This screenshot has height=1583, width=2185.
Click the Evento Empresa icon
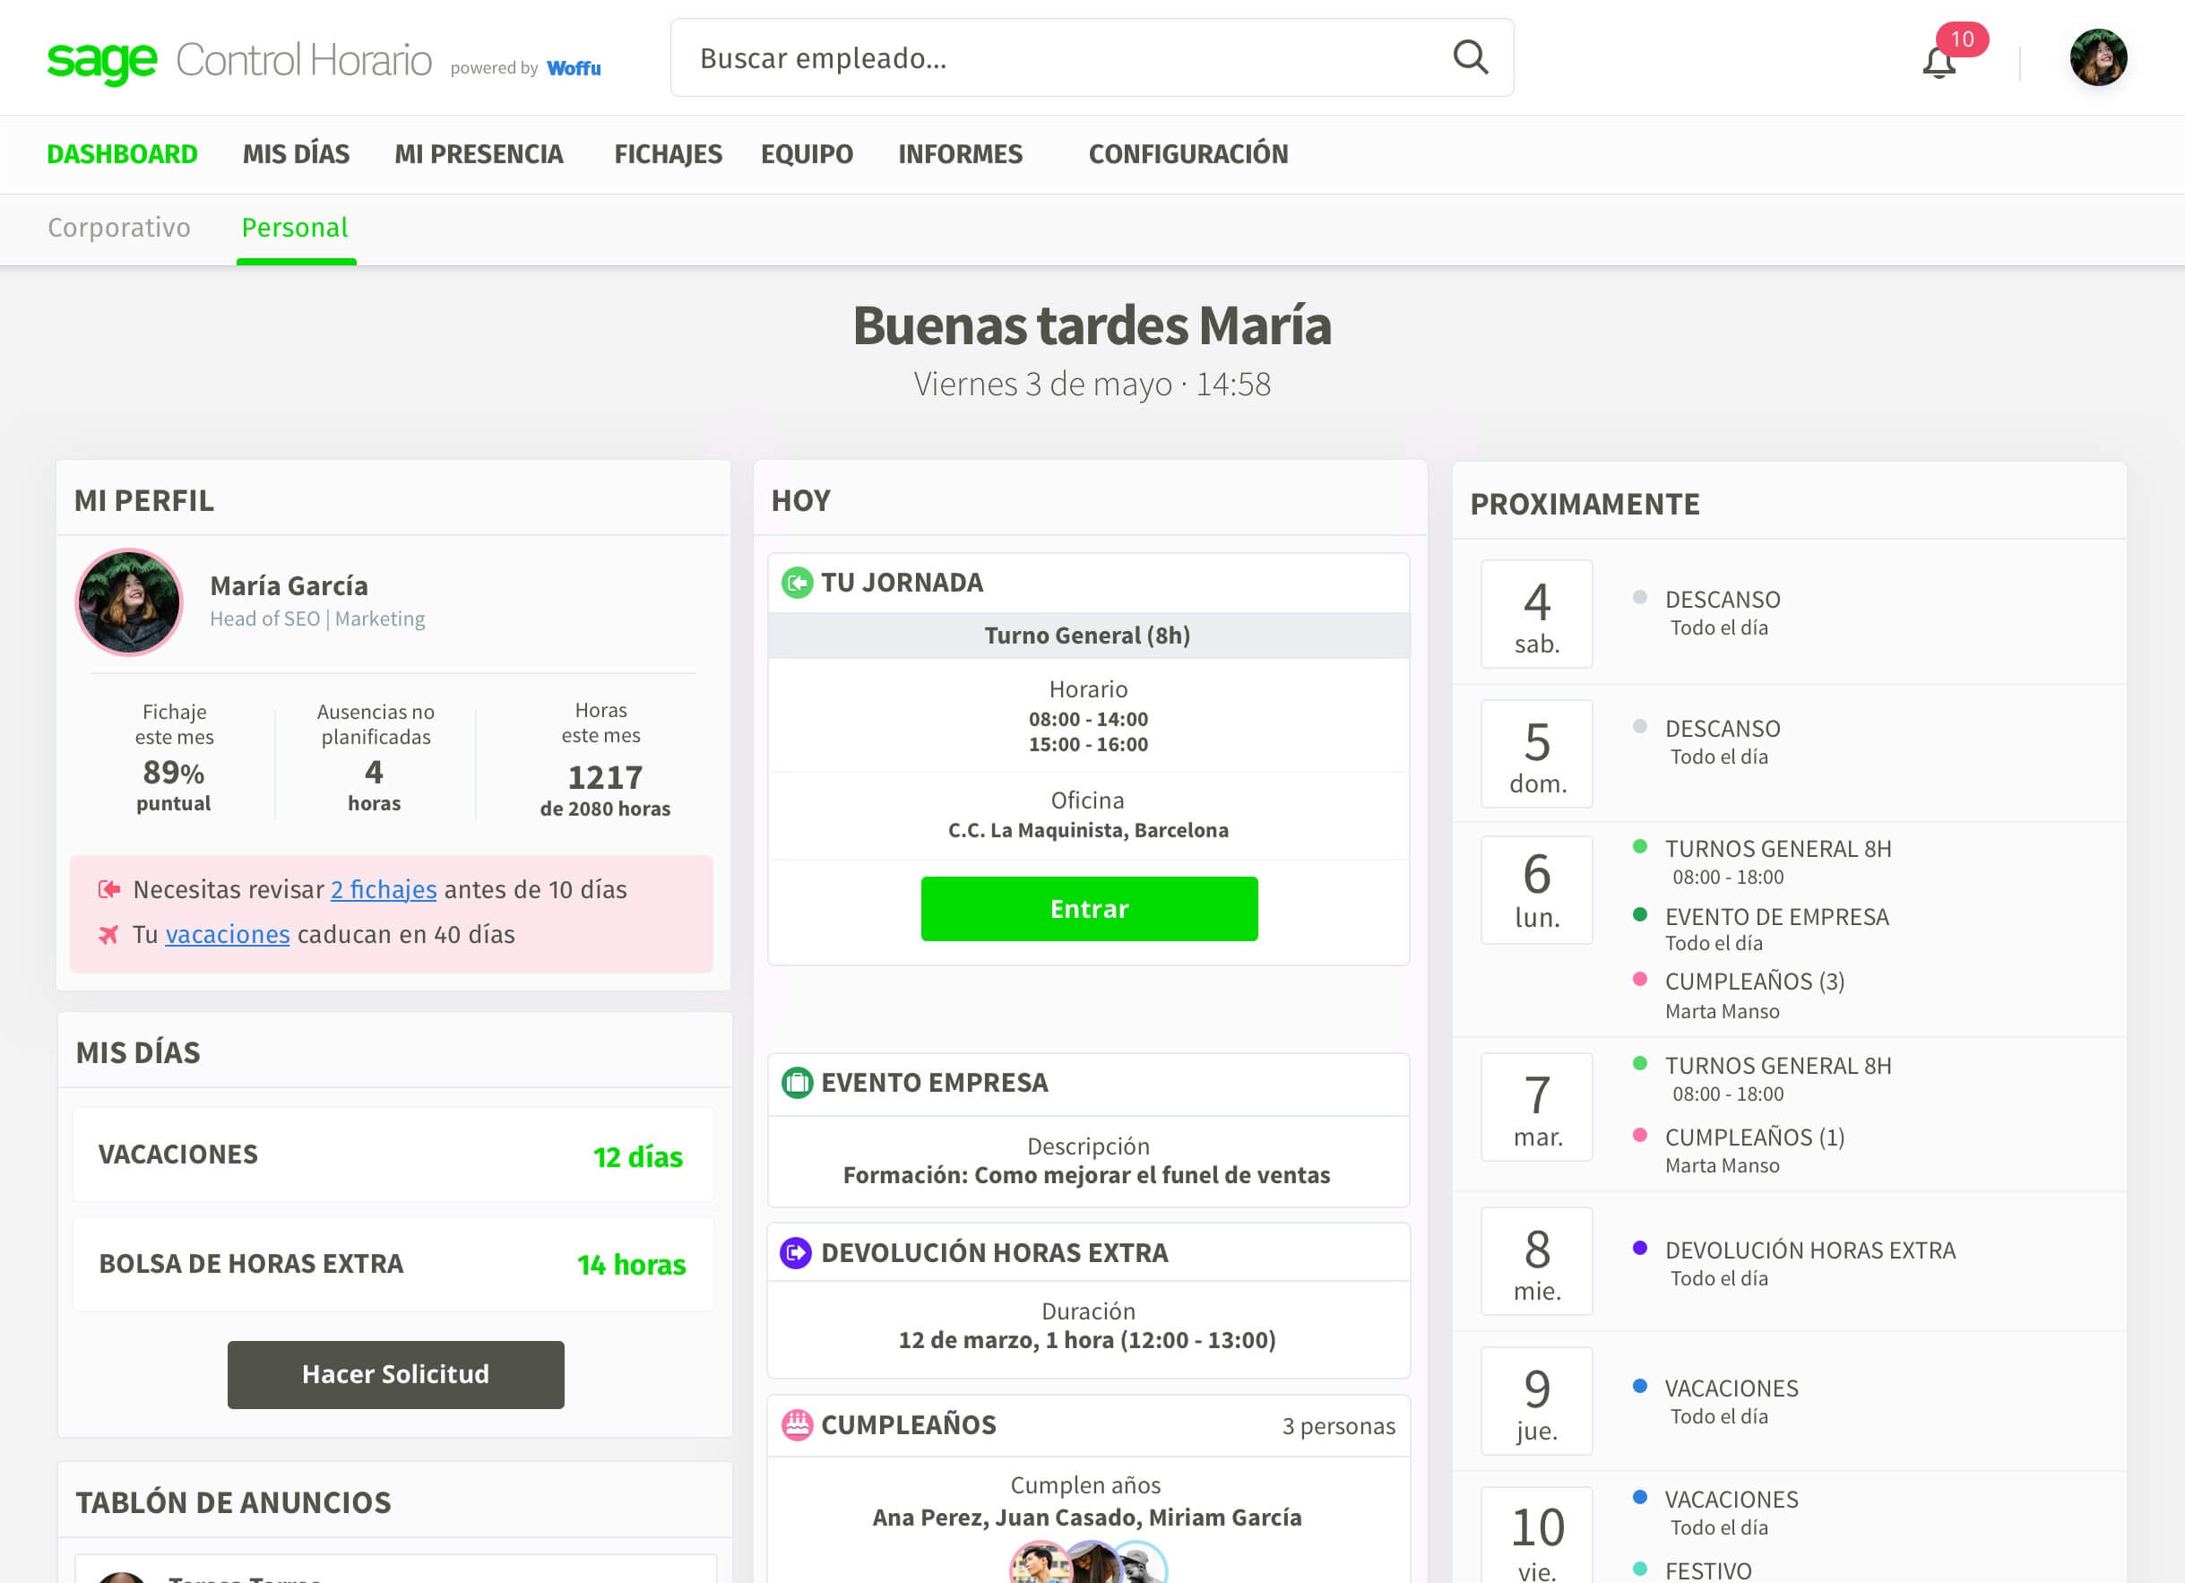(x=797, y=1083)
